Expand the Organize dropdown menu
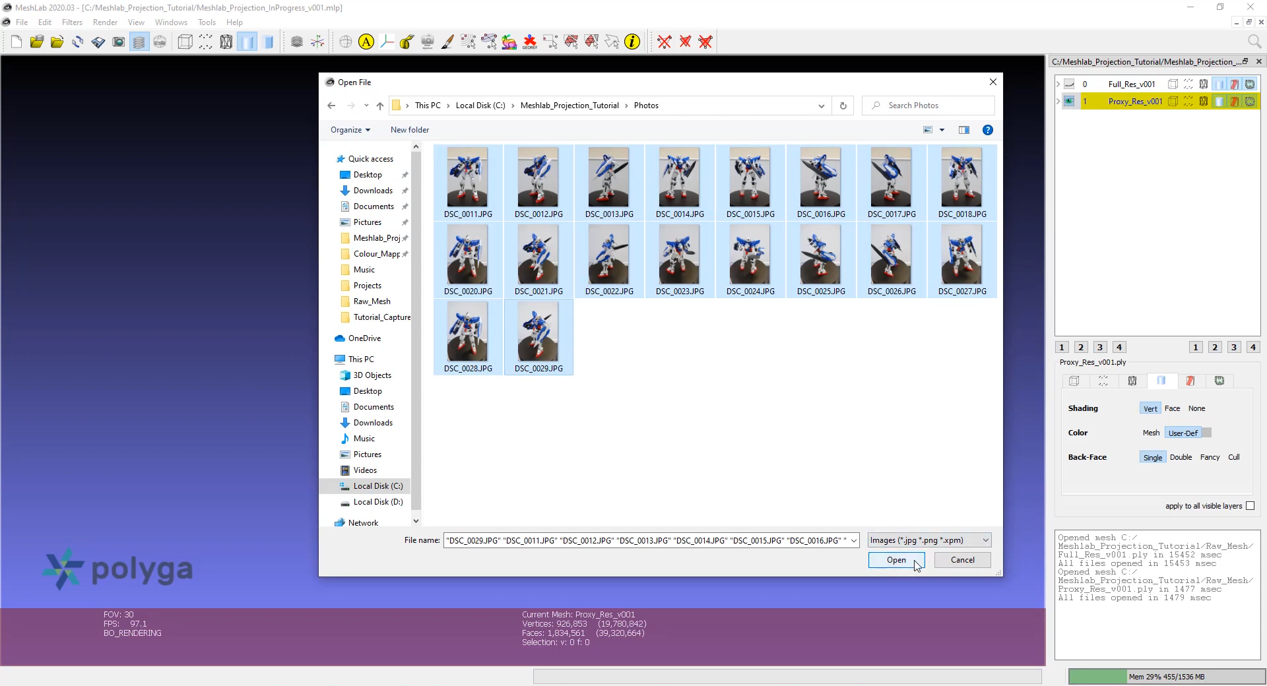This screenshot has width=1267, height=686. [x=350, y=130]
